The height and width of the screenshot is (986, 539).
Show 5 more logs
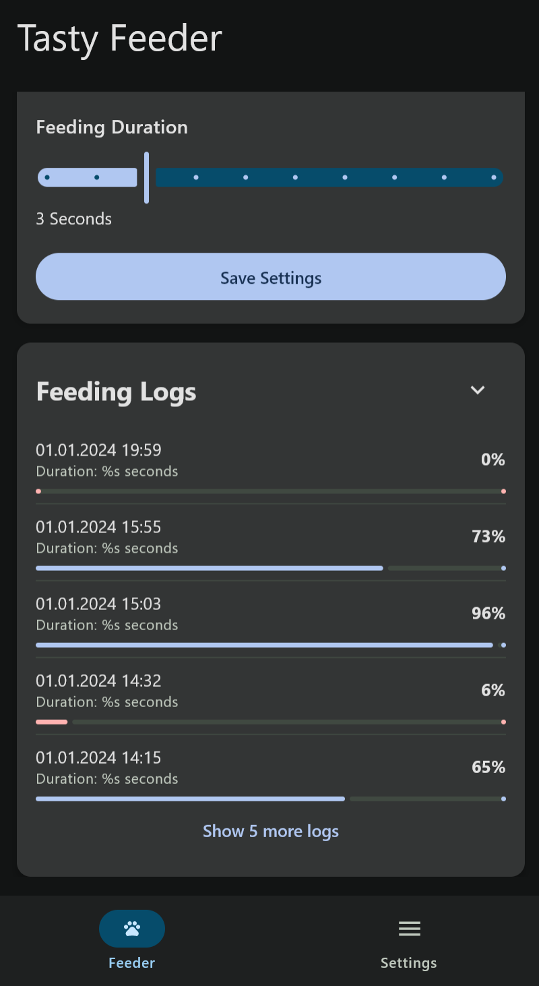[x=271, y=831]
